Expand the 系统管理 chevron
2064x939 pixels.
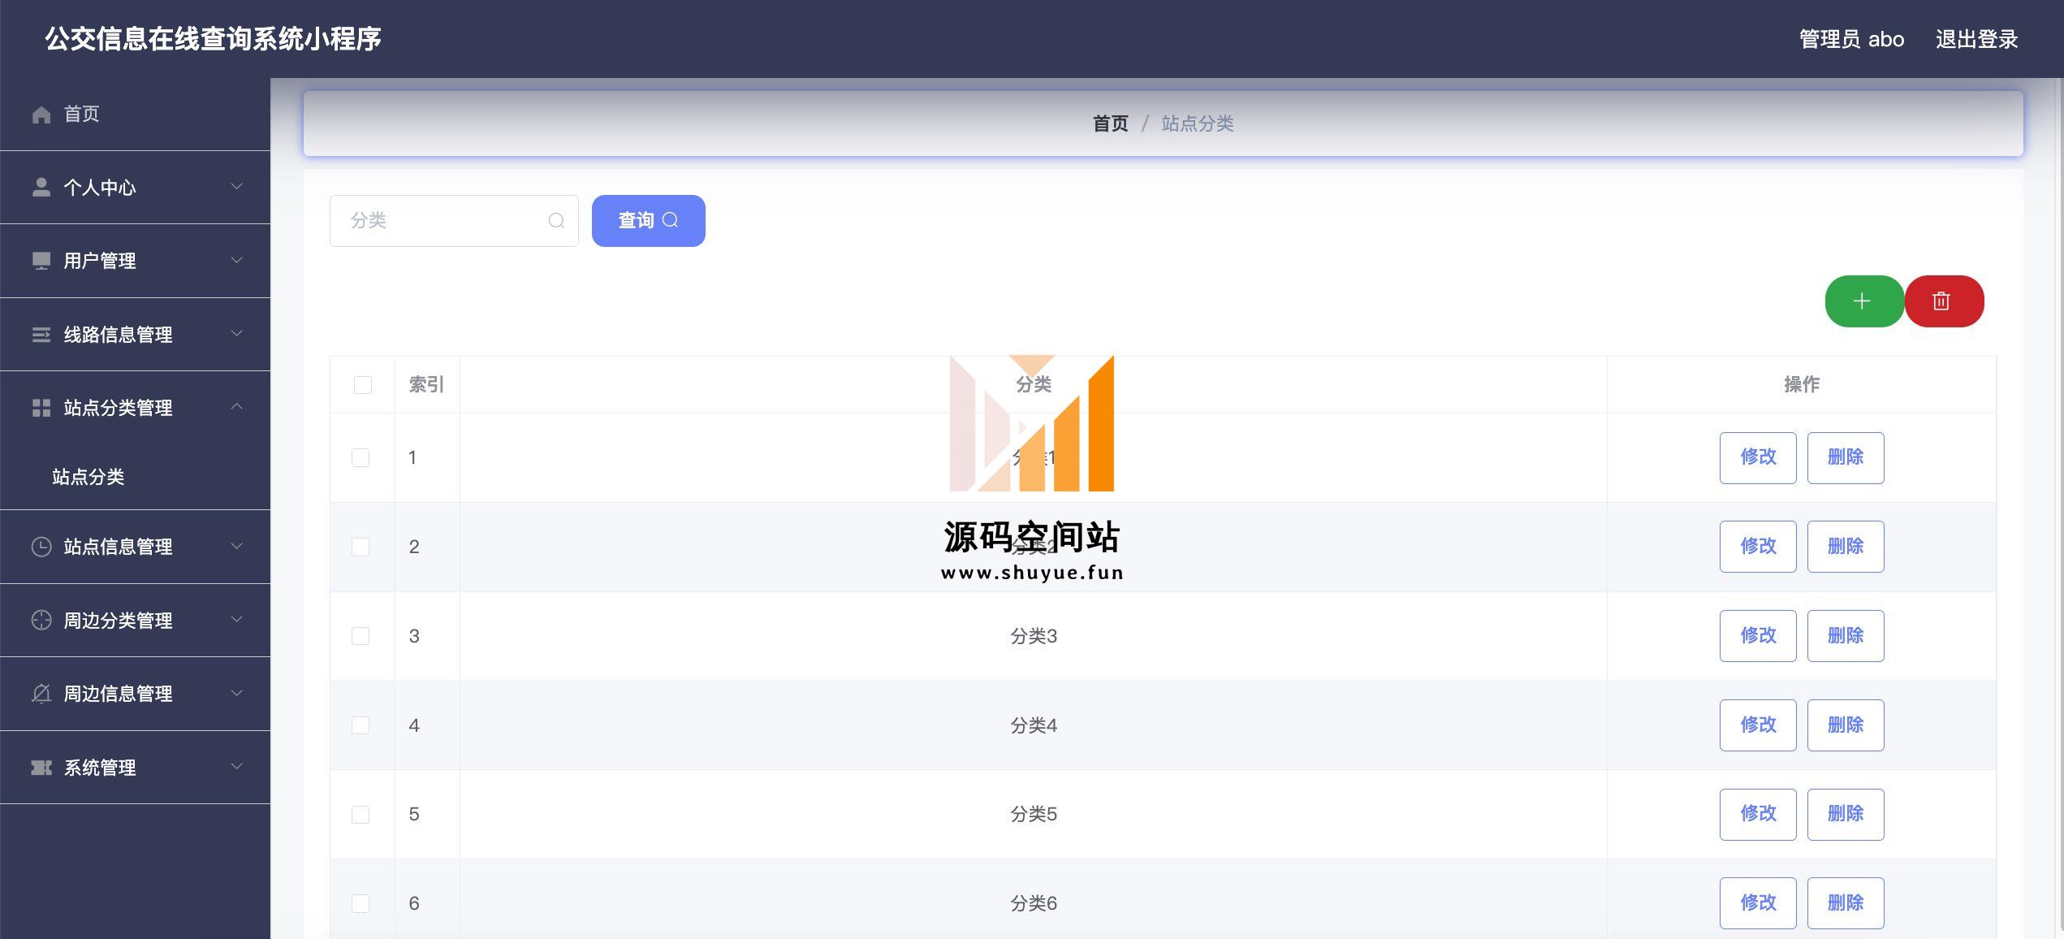(237, 767)
